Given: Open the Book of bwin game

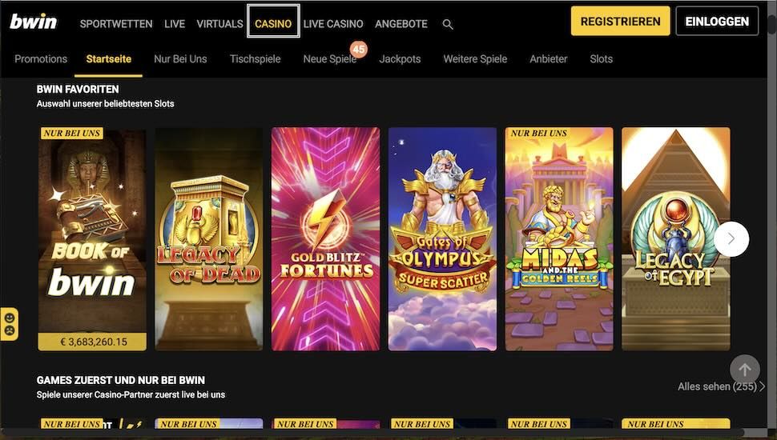Looking at the screenshot, I should [x=92, y=238].
